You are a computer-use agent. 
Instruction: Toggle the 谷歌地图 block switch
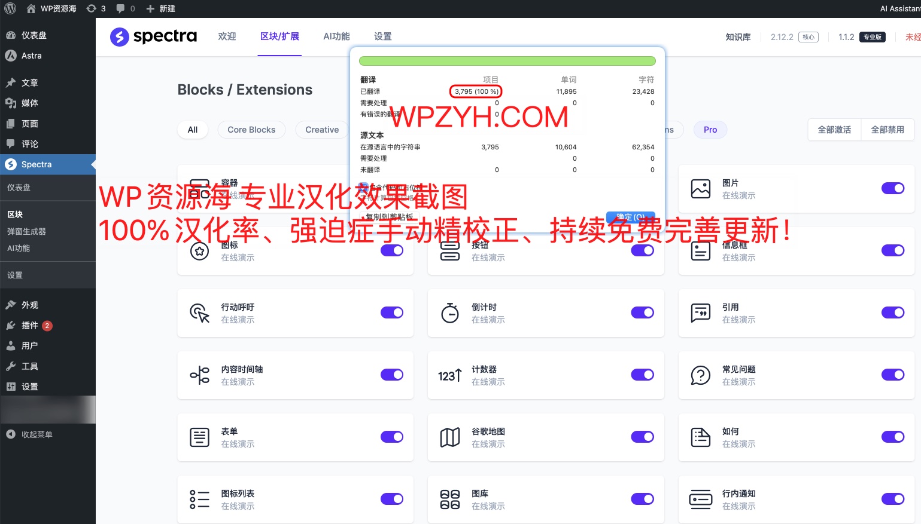coord(643,437)
